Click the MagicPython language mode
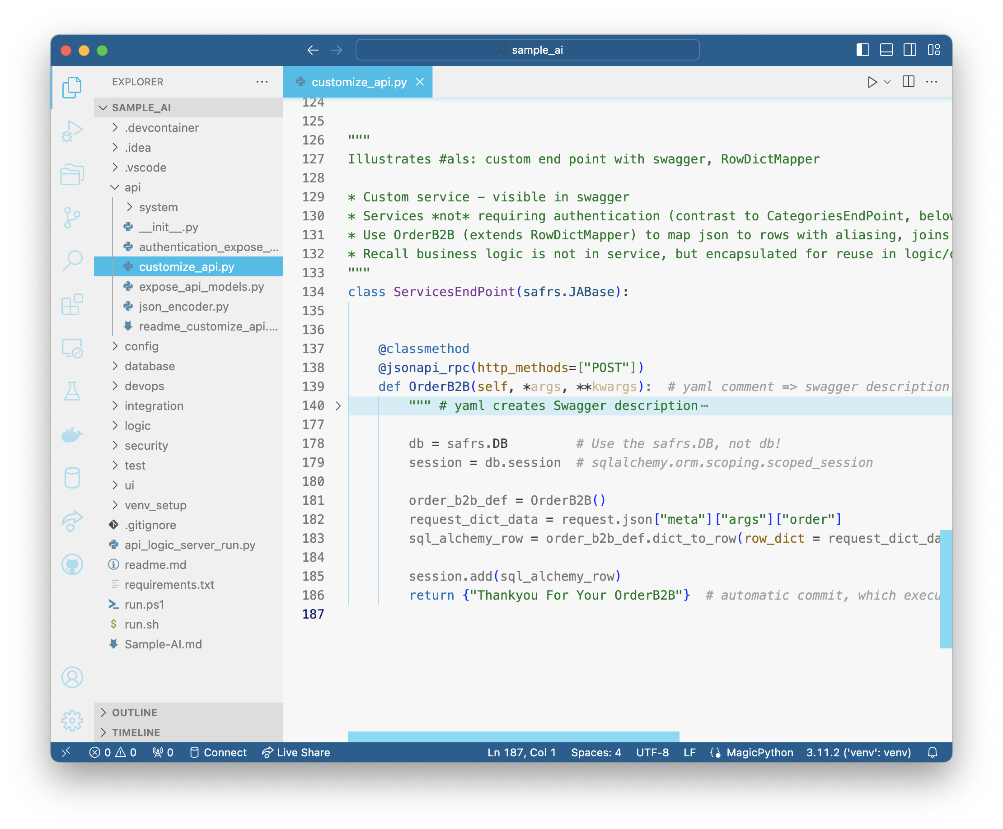 (759, 752)
